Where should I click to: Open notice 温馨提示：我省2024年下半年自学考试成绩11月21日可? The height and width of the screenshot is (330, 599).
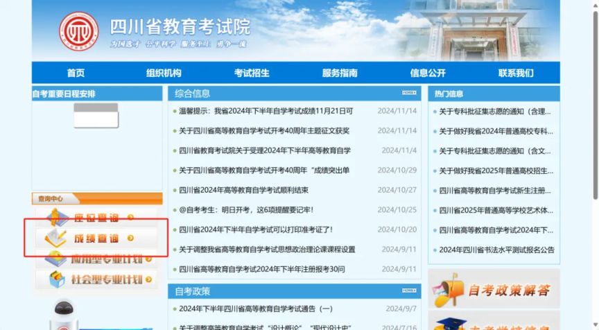click(266, 111)
